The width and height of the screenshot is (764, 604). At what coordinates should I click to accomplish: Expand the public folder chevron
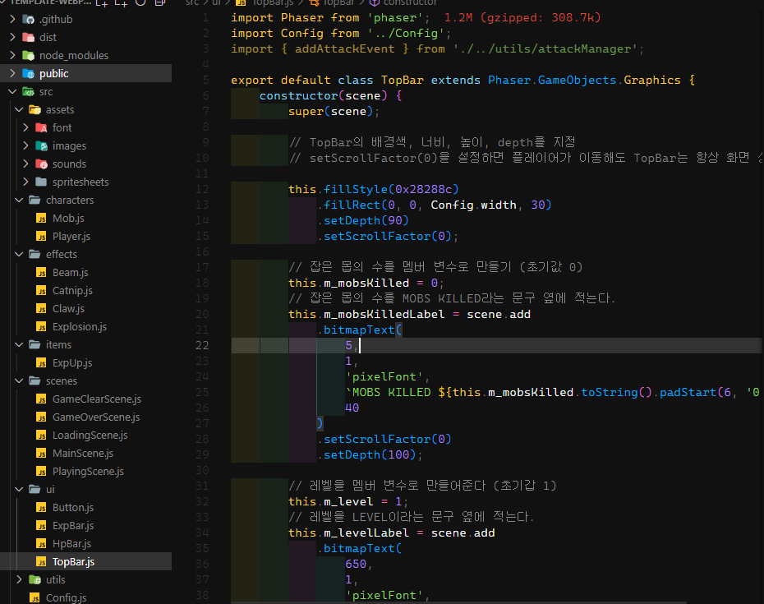[x=12, y=74]
